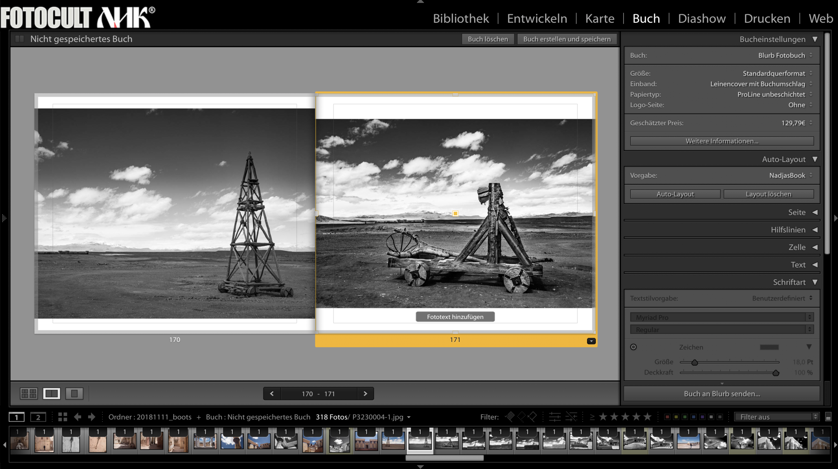Viewport: 838px width, 469px height.
Task: Click the filmstrip grid view icon
Action: tap(63, 417)
